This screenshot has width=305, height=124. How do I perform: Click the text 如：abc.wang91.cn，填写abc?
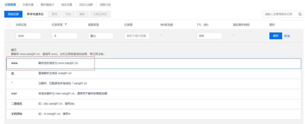56,104
